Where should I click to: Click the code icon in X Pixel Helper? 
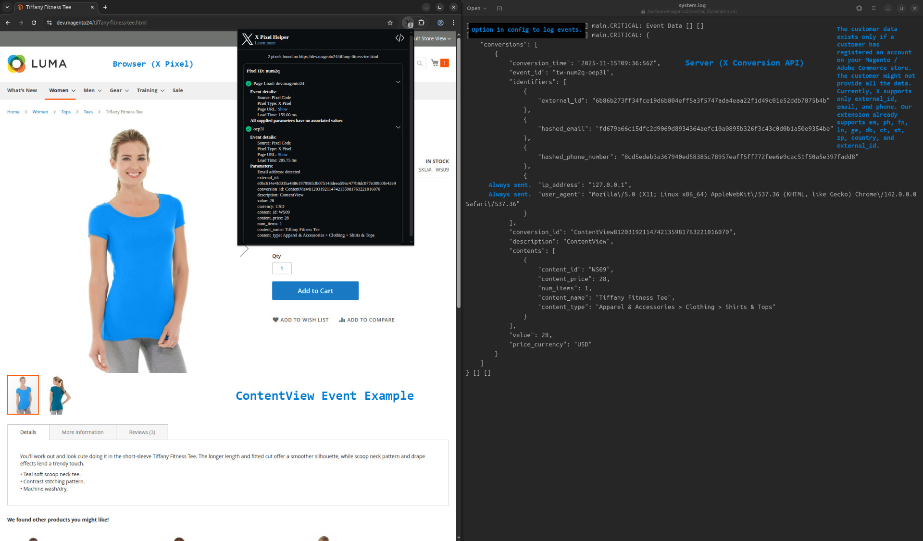click(399, 38)
